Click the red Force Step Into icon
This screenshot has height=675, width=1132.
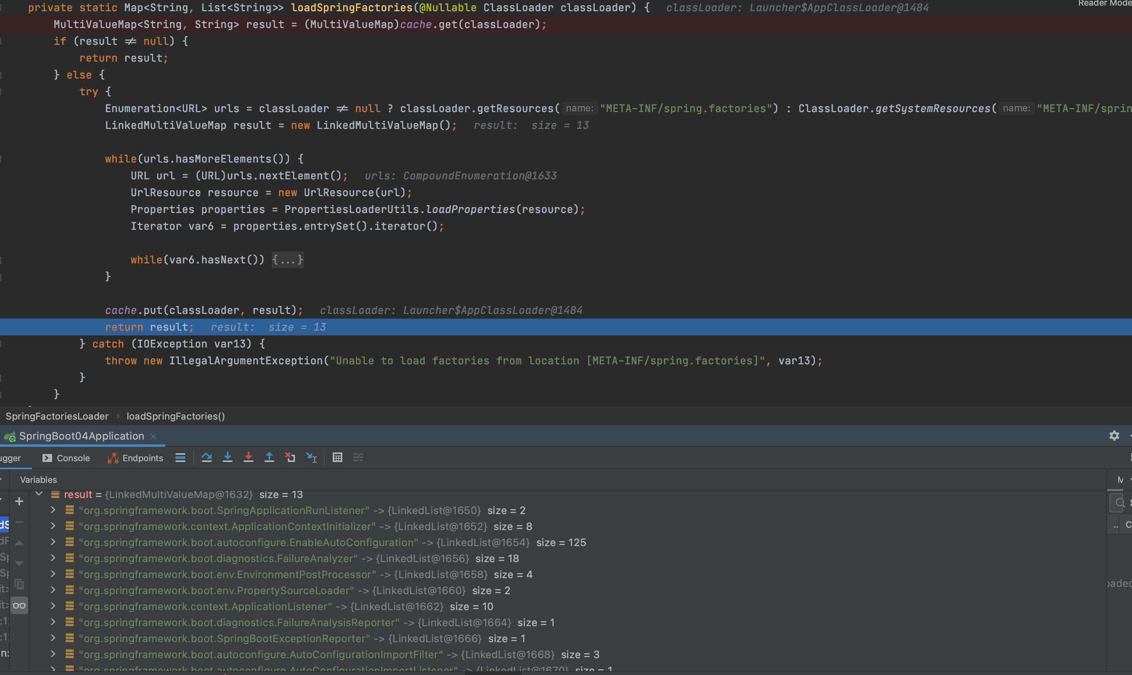pos(249,458)
